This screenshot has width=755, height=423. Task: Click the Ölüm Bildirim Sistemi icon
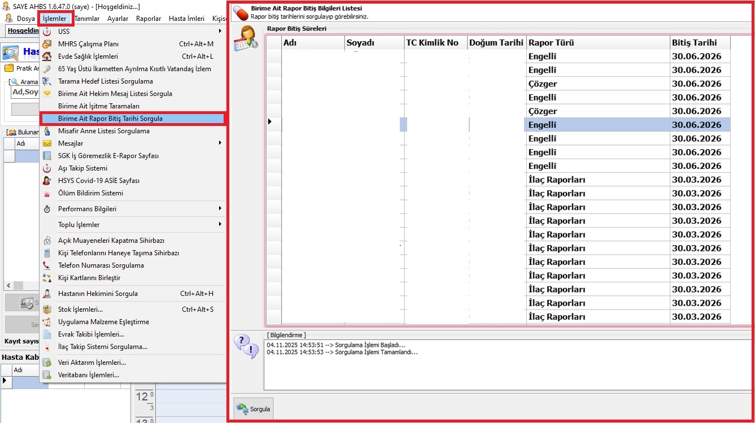[47, 193]
